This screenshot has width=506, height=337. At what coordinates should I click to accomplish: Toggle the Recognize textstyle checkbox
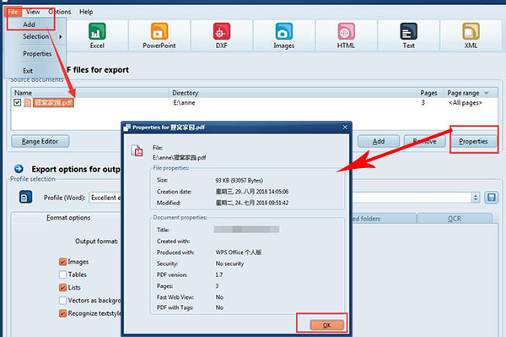click(x=62, y=313)
